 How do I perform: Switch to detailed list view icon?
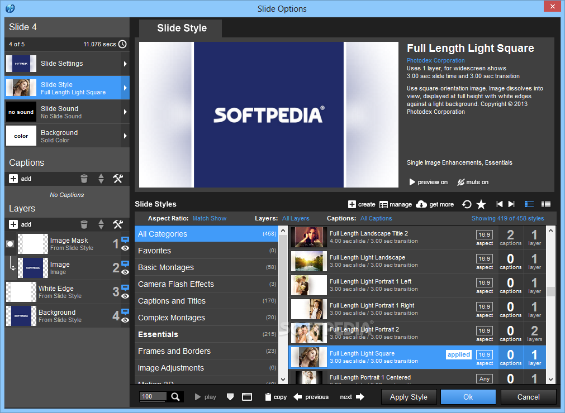(529, 204)
